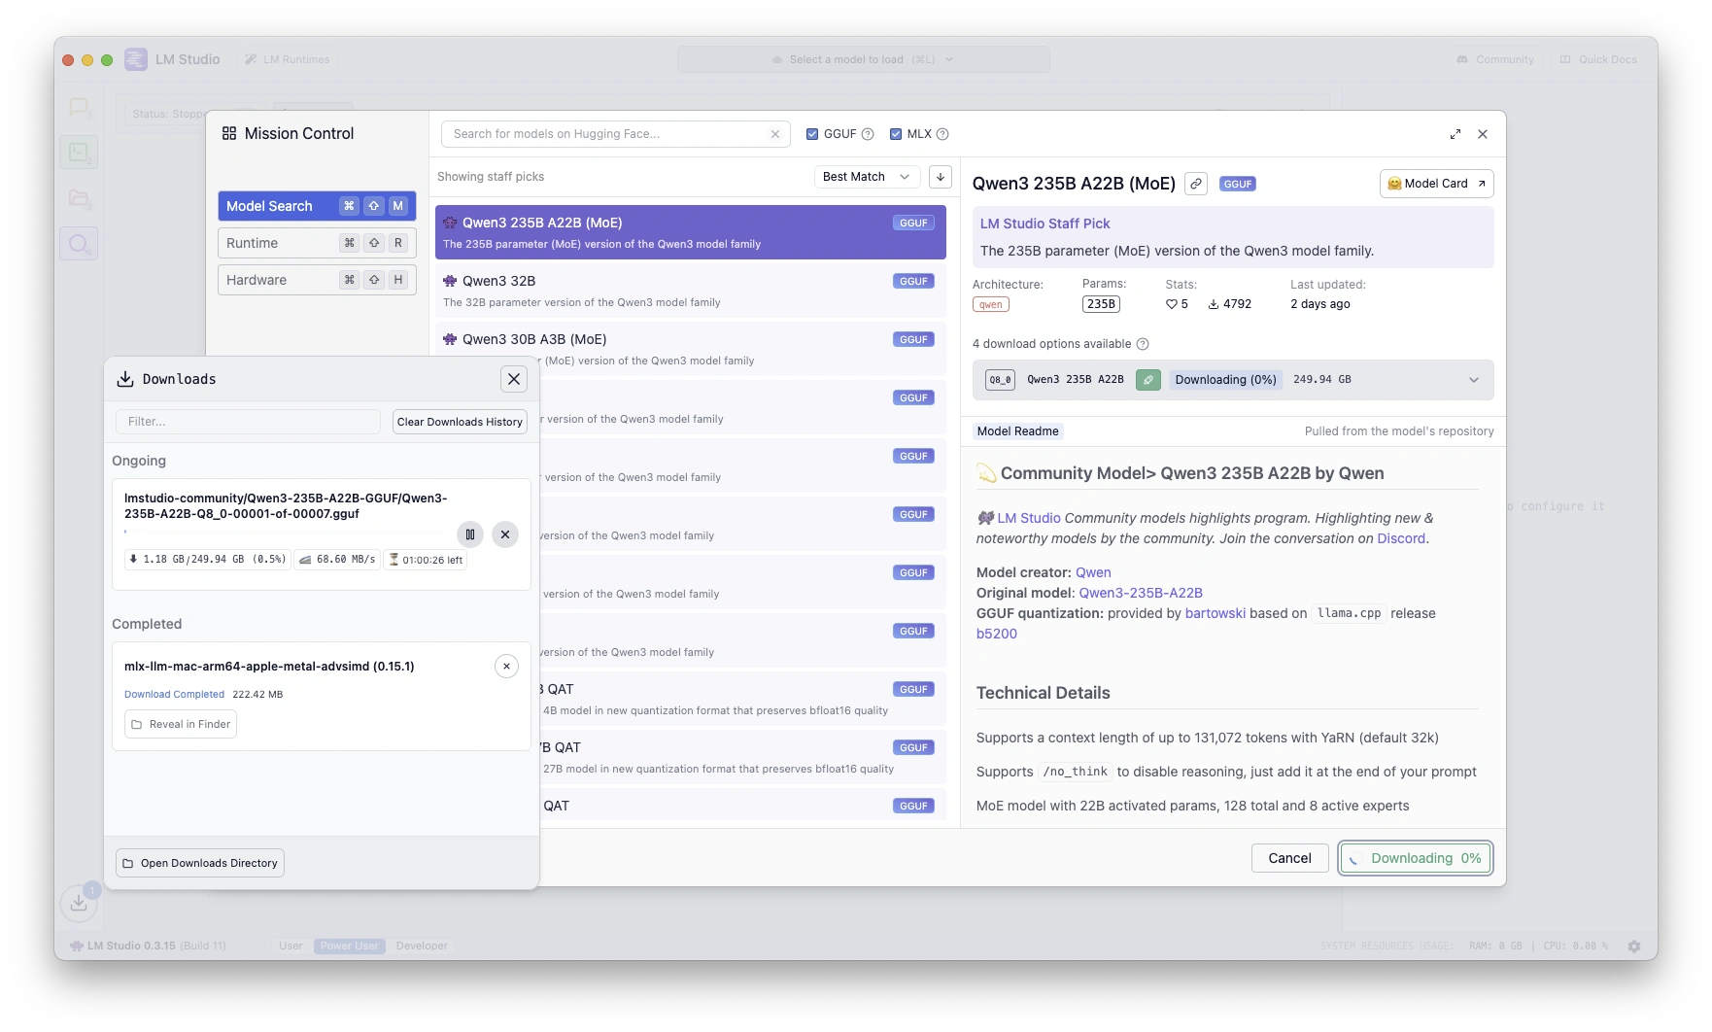Switch to Developer mode

(x=422, y=946)
